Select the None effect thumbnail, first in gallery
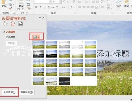This screenshot has height=101, width=132. [39, 45]
